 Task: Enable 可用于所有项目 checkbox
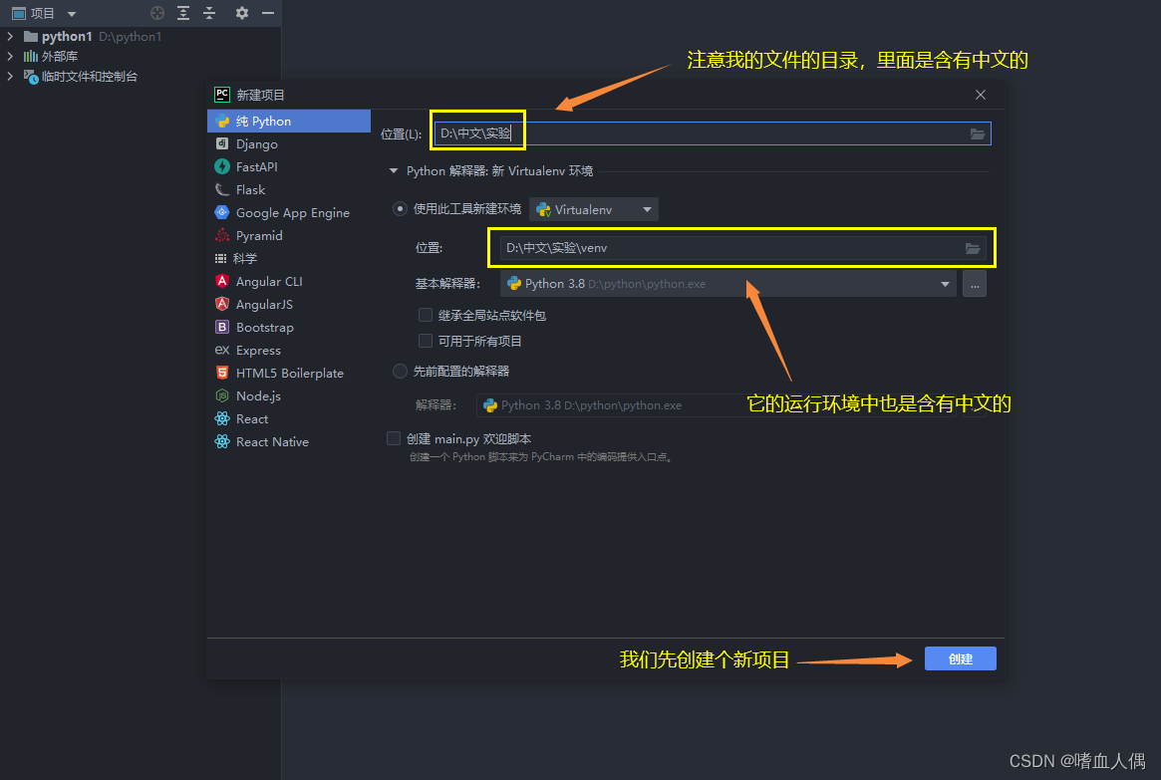425,341
